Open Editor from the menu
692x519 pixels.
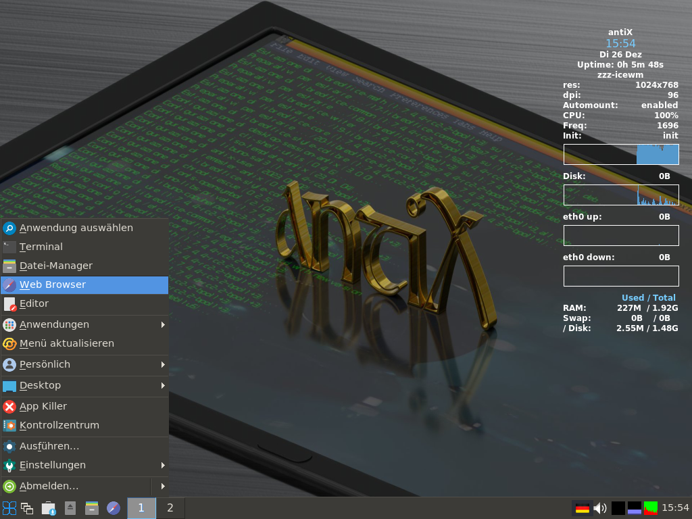click(84, 303)
